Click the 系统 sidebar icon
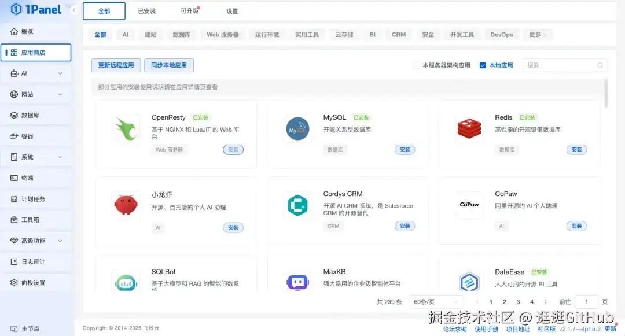Image resolution: width=625 pixels, height=336 pixels. coord(14,157)
